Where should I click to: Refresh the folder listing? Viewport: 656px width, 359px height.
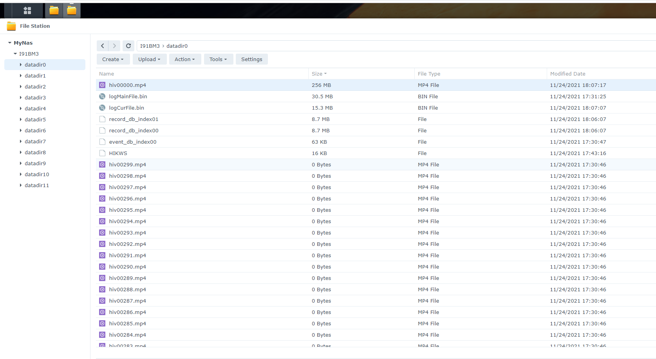click(128, 46)
